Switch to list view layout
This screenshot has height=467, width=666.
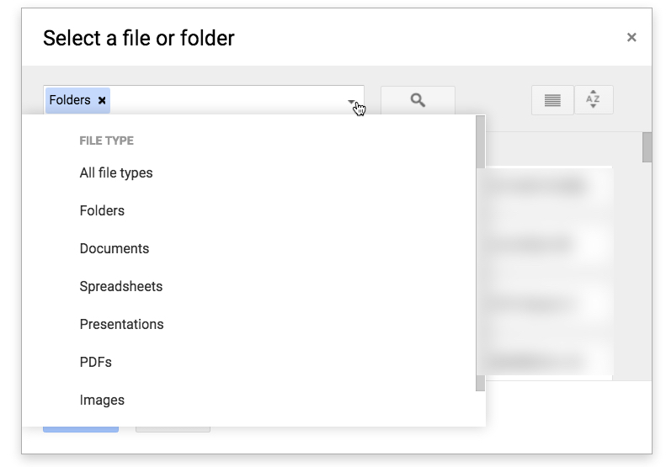tap(552, 100)
